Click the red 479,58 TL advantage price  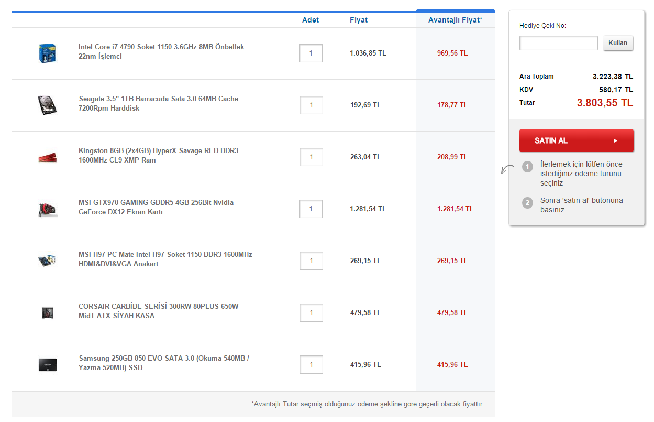[x=452, y=312]
